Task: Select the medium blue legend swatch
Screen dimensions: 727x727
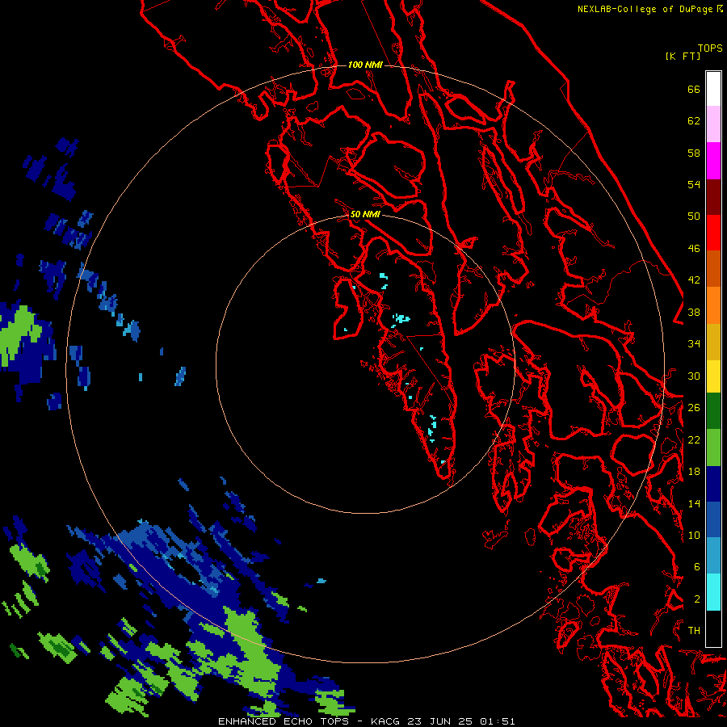Action: tap(713, 519)
